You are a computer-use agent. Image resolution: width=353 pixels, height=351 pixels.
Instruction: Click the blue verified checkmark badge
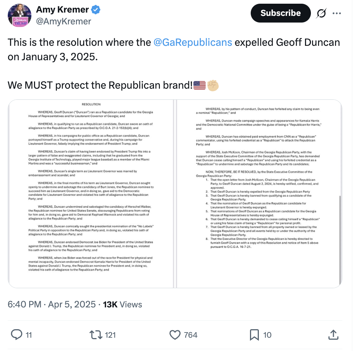(96, 10)
